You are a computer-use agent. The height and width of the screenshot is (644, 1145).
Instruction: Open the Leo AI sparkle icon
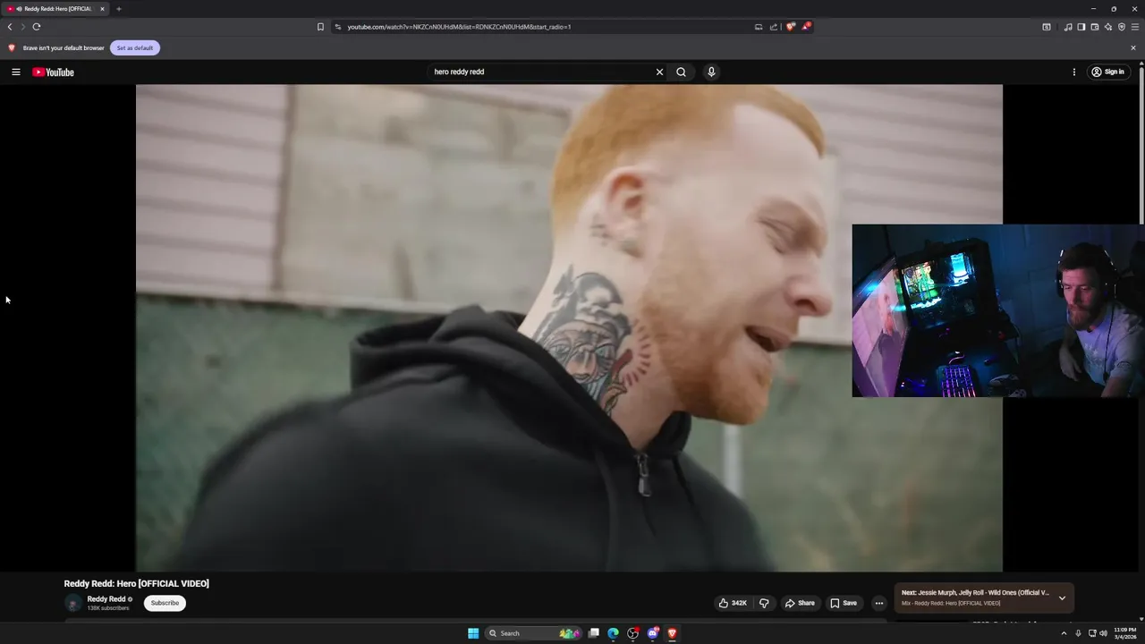click(1108, 27)
